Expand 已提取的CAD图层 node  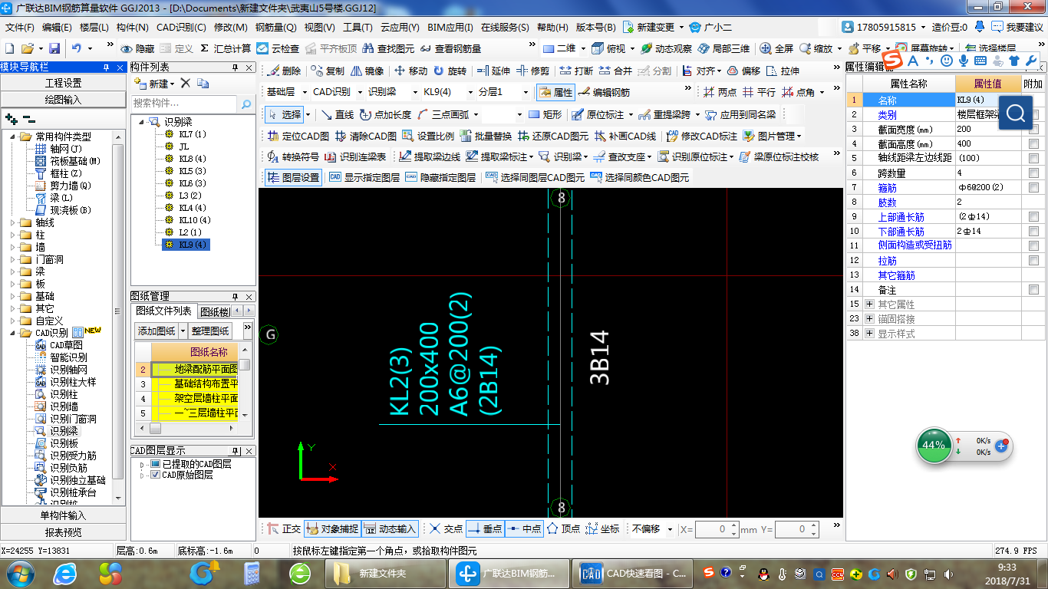[x=142, y=464]
